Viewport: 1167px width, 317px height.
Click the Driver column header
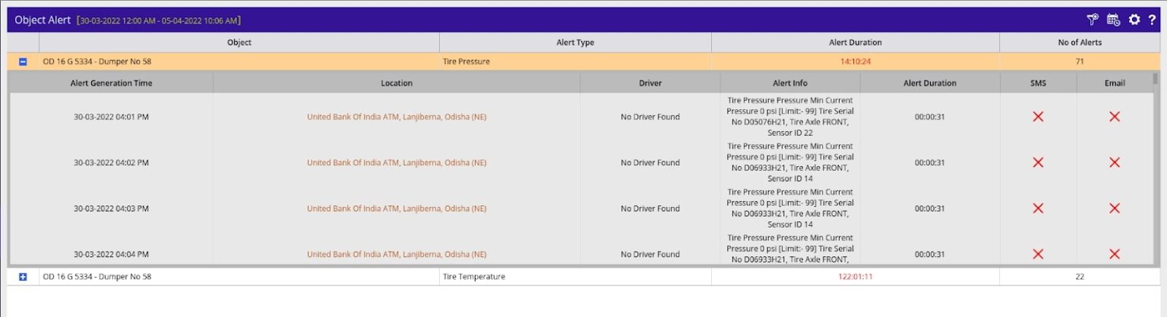pos(650,83)
